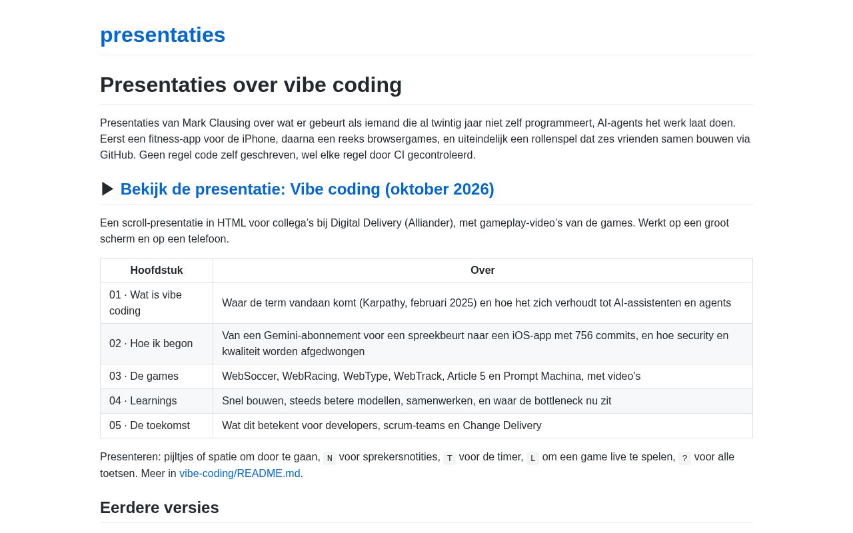Open the vibe-coding/README.md link
This screenshot has height=533, width=853.
[x=240, y=474]
